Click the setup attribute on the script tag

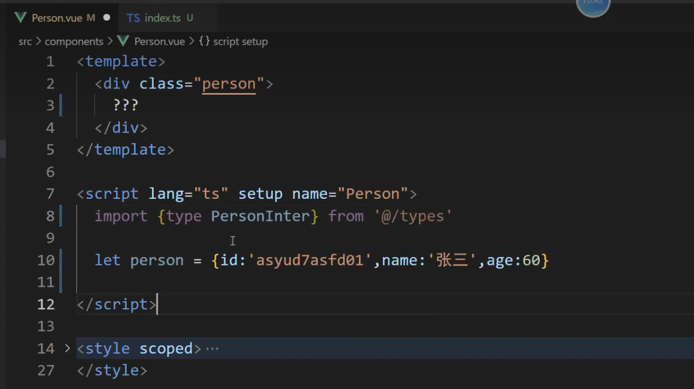260,194
